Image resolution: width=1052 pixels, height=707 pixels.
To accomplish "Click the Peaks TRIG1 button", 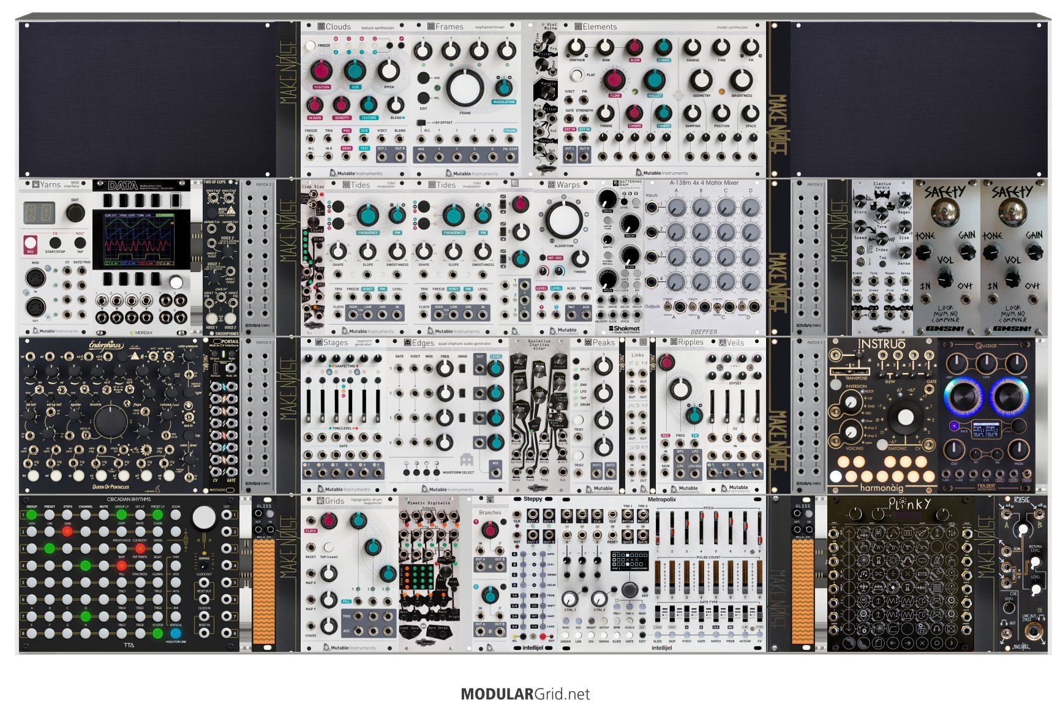I will click(x=578, y=420).
